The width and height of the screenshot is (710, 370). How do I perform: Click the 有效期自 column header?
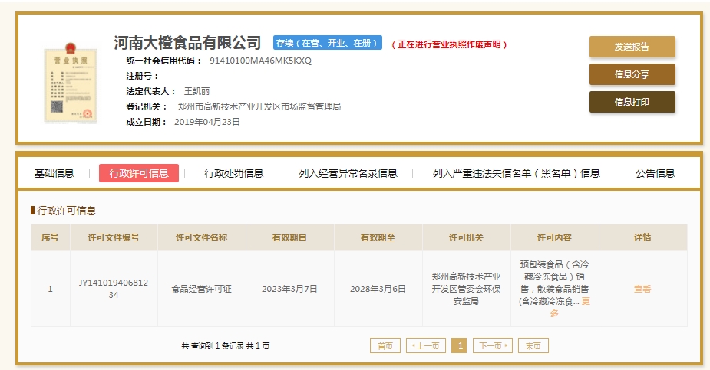[x=290, y=237]
